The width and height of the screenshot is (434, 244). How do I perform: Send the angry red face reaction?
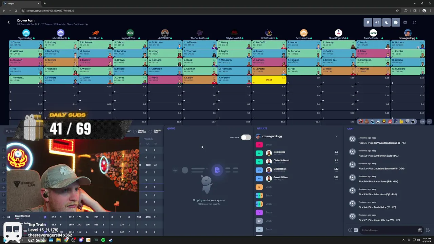point(390,121)
